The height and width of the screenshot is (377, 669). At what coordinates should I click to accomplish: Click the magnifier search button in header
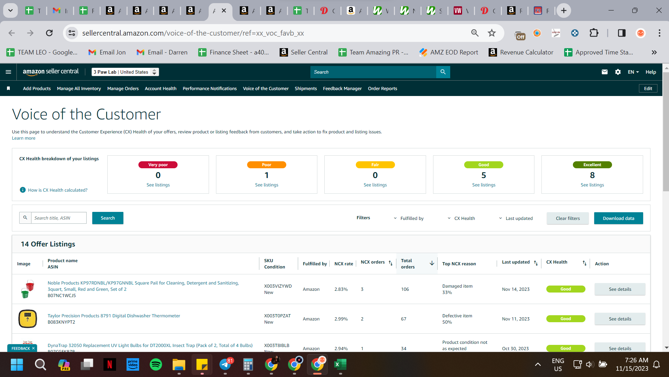(443, 72)
